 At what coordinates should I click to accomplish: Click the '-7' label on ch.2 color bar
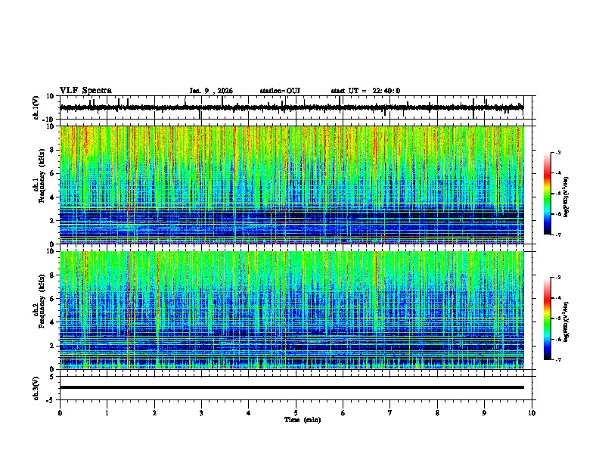[558, 359]
